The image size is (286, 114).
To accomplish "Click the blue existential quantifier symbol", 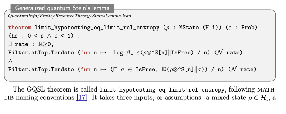I will 10,44.
